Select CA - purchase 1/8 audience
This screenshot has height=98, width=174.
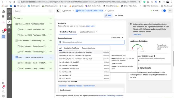84,75
